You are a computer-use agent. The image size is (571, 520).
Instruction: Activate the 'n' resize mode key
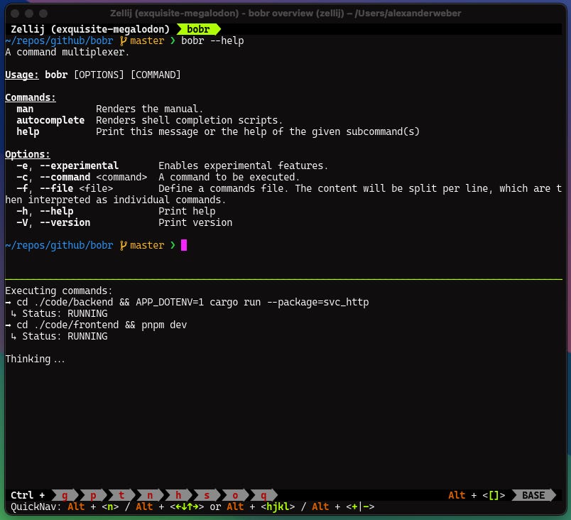150,495
